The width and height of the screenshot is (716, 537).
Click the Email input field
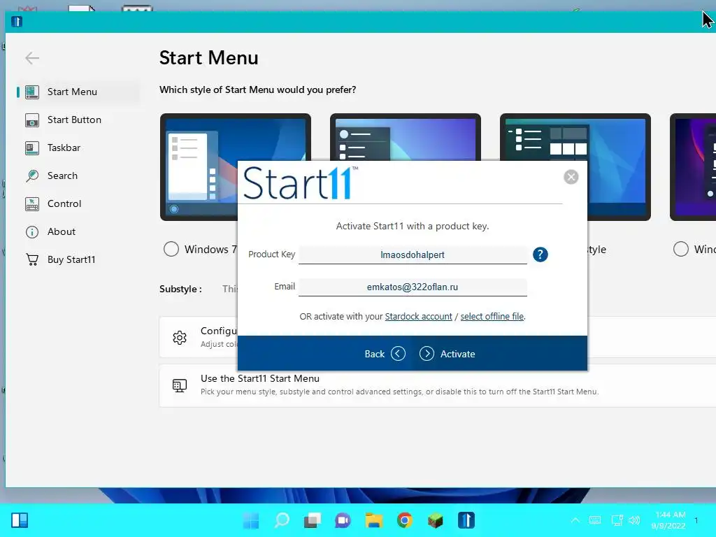[413, 287]
